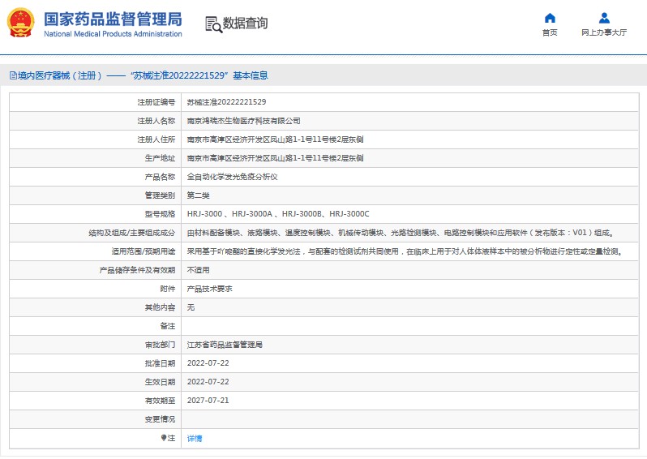Click the 附件 row label
Viewport: 647px width, 459px height.
(x=168, y=289)
